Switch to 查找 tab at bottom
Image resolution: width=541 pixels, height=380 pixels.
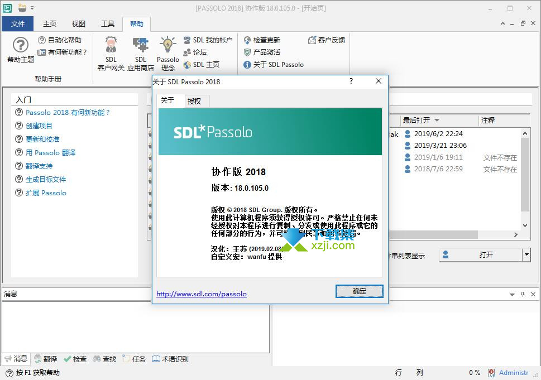click(104, 359)
